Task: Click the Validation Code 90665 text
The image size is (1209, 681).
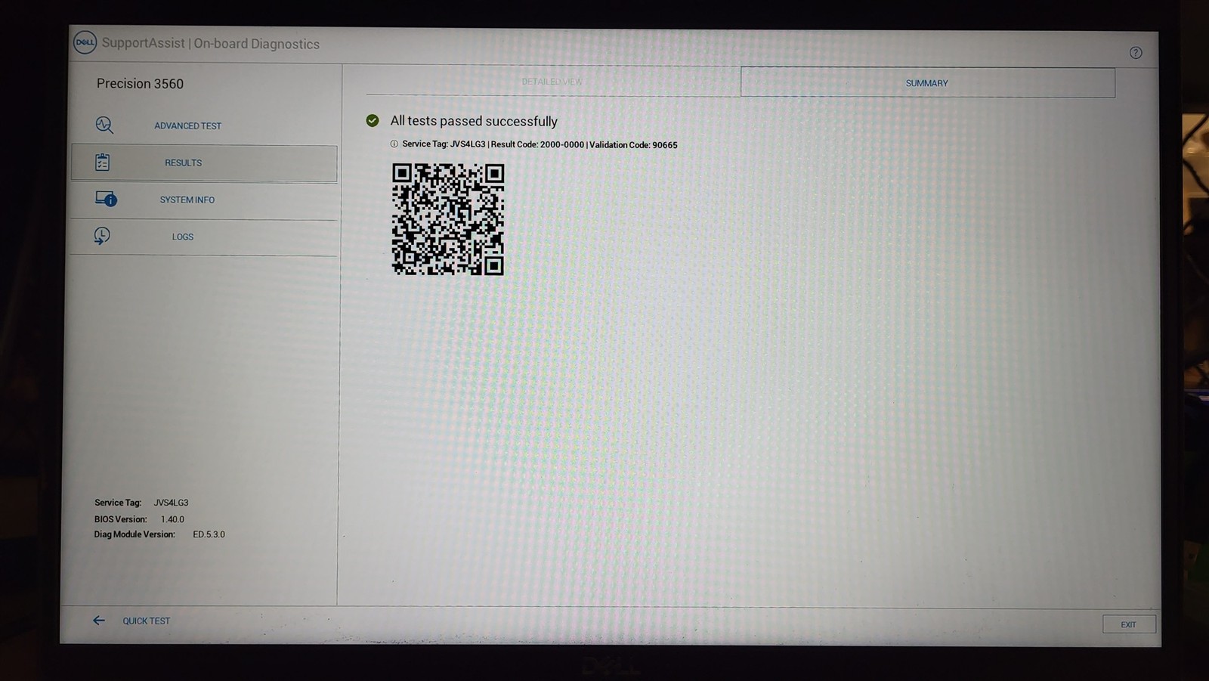Action: point(633,145)
